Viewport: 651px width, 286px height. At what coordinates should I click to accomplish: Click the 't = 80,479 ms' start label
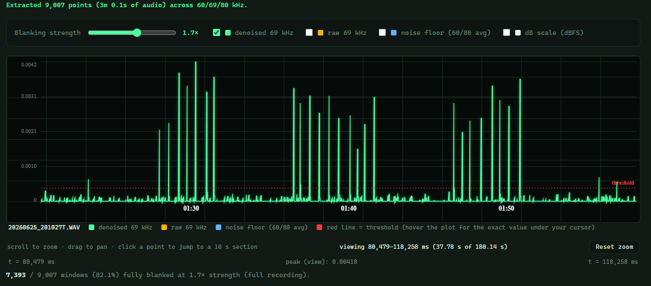pyautogui.click(x=31, y=262)
